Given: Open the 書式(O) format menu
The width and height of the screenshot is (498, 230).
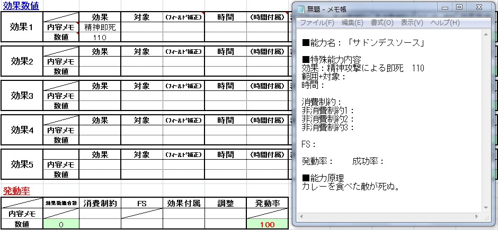Looking at the screenshot, I should tap(381, 23).
